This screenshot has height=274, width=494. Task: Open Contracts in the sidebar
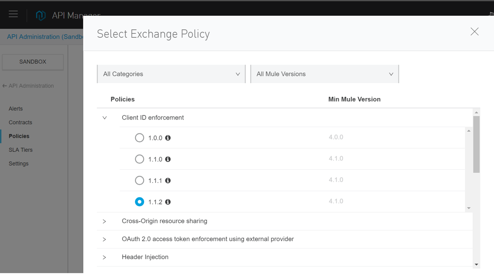click(20, 122)
